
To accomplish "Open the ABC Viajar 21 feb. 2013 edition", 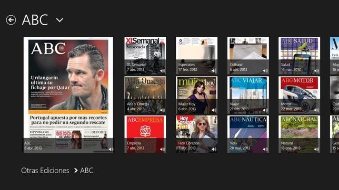I will coord(248,95).
